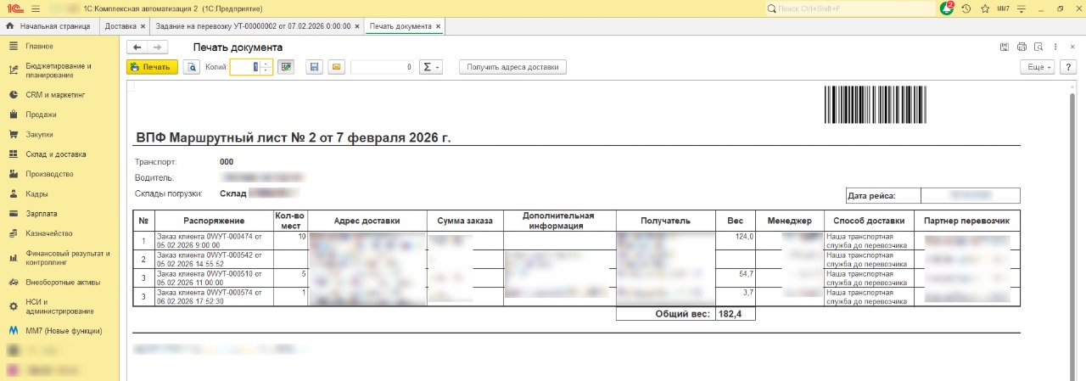
Task: Click the barcode image on the document
Action: coord(874,105)
